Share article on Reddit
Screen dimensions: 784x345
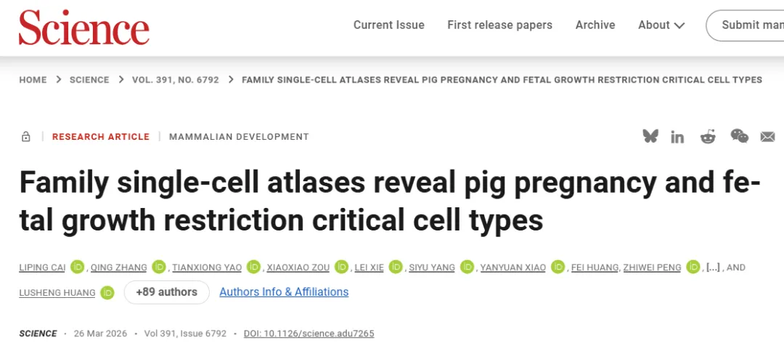coord(708,136)
